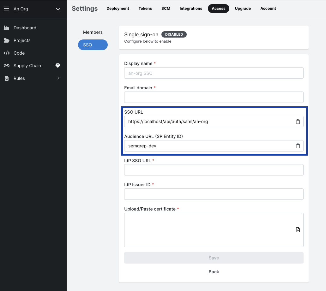Image resolution: width=326 pixels, height=291 pixels.
Task: Select the Projects folder icon in sidebar
Action: click(7, 40)
